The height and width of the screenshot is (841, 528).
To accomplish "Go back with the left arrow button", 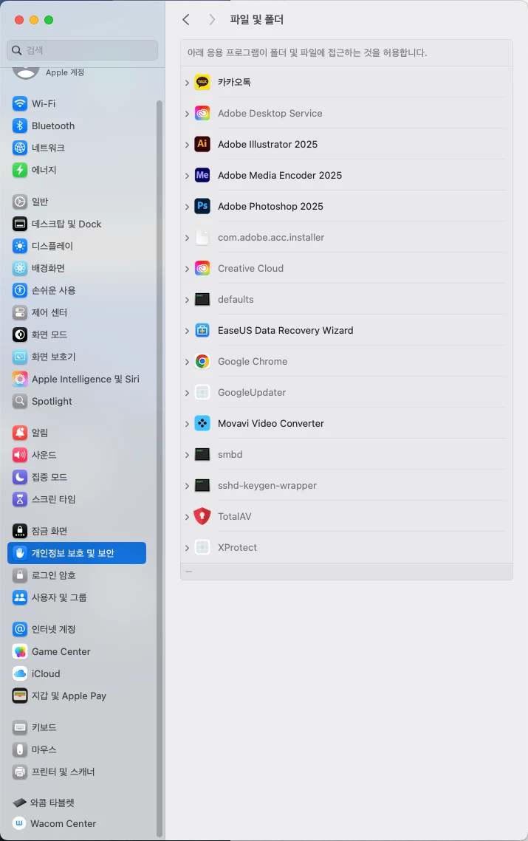I will point(186,20).
